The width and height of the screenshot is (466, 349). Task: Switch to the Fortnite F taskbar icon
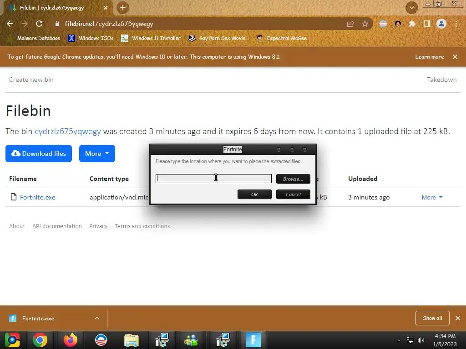[x=253, y=340]
